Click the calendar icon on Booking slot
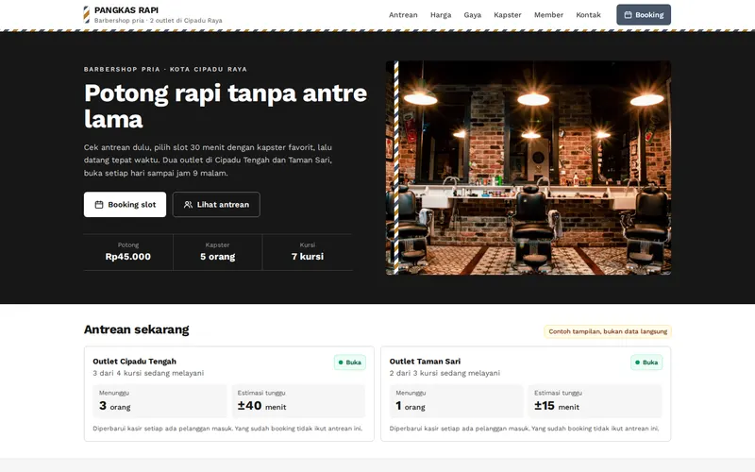This screenshot has width=755, height=472. pyautogui.click(x=99, y=205)
